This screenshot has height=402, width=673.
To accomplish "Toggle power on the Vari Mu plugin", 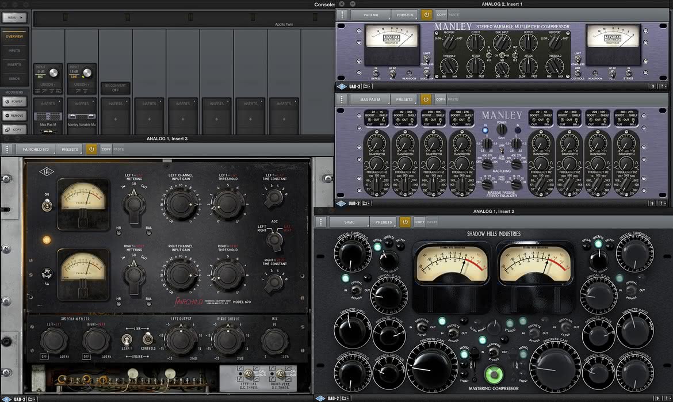I will point(426,14).
